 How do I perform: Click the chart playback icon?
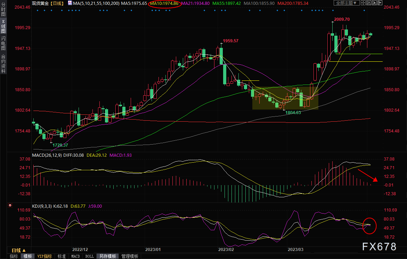(374, 3)
